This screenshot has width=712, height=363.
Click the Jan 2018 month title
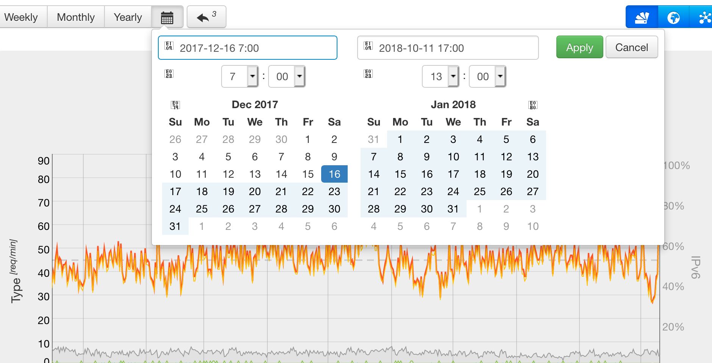453,104
